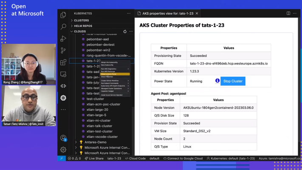This screenshot has width=302, height=170.
Task: Open the Create GitHub Workflow submenu
Action: point(115,81)
